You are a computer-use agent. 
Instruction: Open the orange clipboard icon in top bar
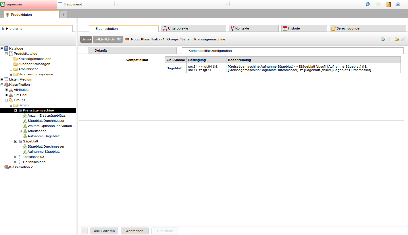[x=388, y=4]
